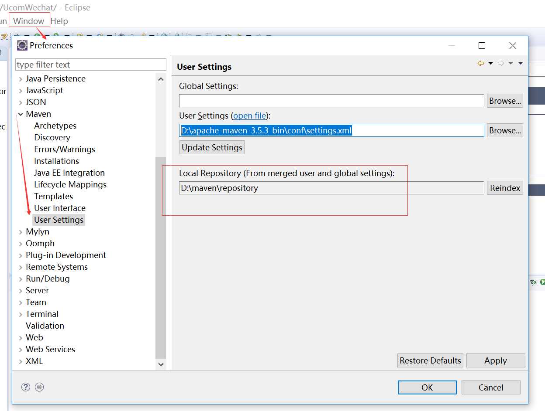Open the preferences view menu triangle
This screenshot has width=545, height=411.
(x=521, y=64)
